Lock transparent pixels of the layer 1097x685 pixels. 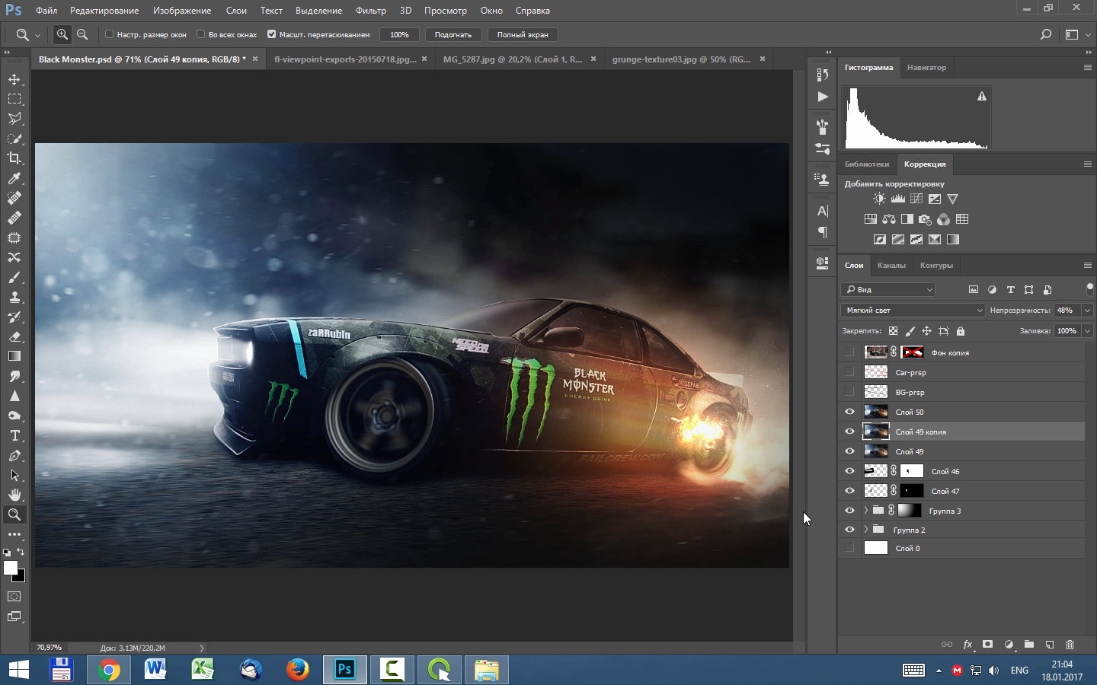coord(893,331)
